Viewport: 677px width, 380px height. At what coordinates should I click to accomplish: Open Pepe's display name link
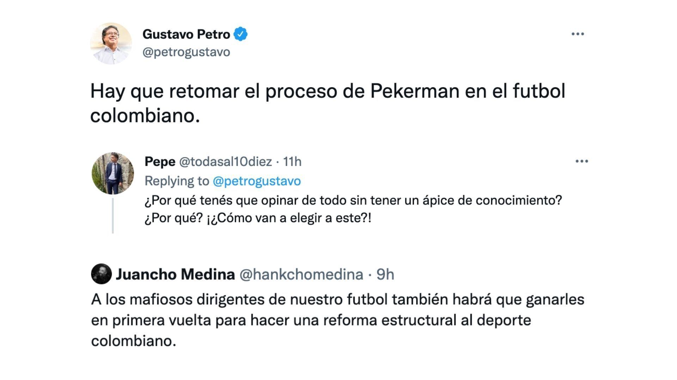[x=160, y=161]
